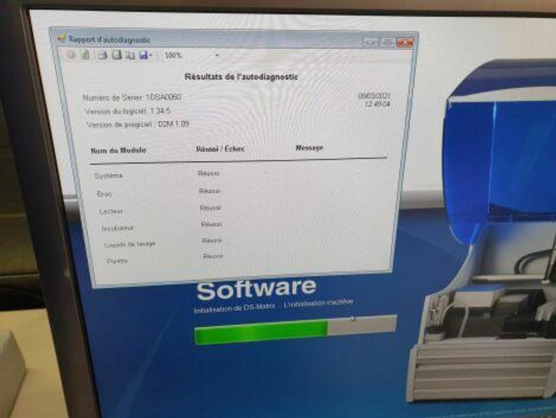The width and height of the screenshot is (556, 418).
Task: Click the blue floppy disk export icon
Action: (143, 55)
